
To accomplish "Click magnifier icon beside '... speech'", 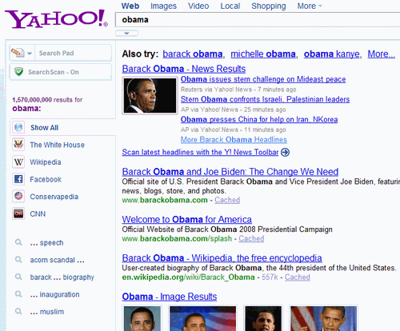I will tap(18, 242).
